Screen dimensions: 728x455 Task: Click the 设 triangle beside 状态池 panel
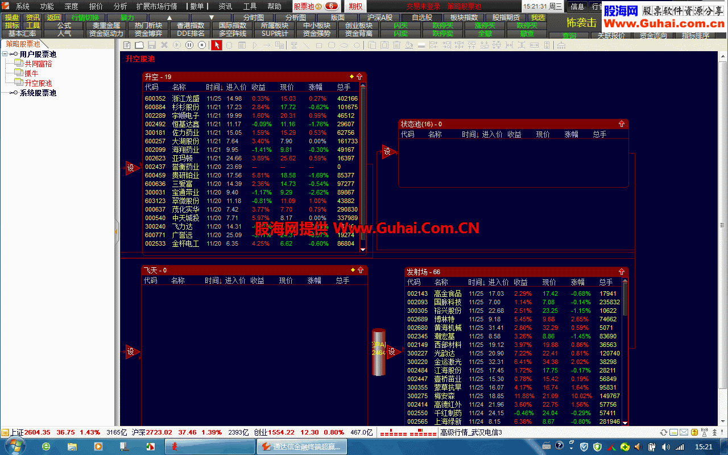pos(388,151)
